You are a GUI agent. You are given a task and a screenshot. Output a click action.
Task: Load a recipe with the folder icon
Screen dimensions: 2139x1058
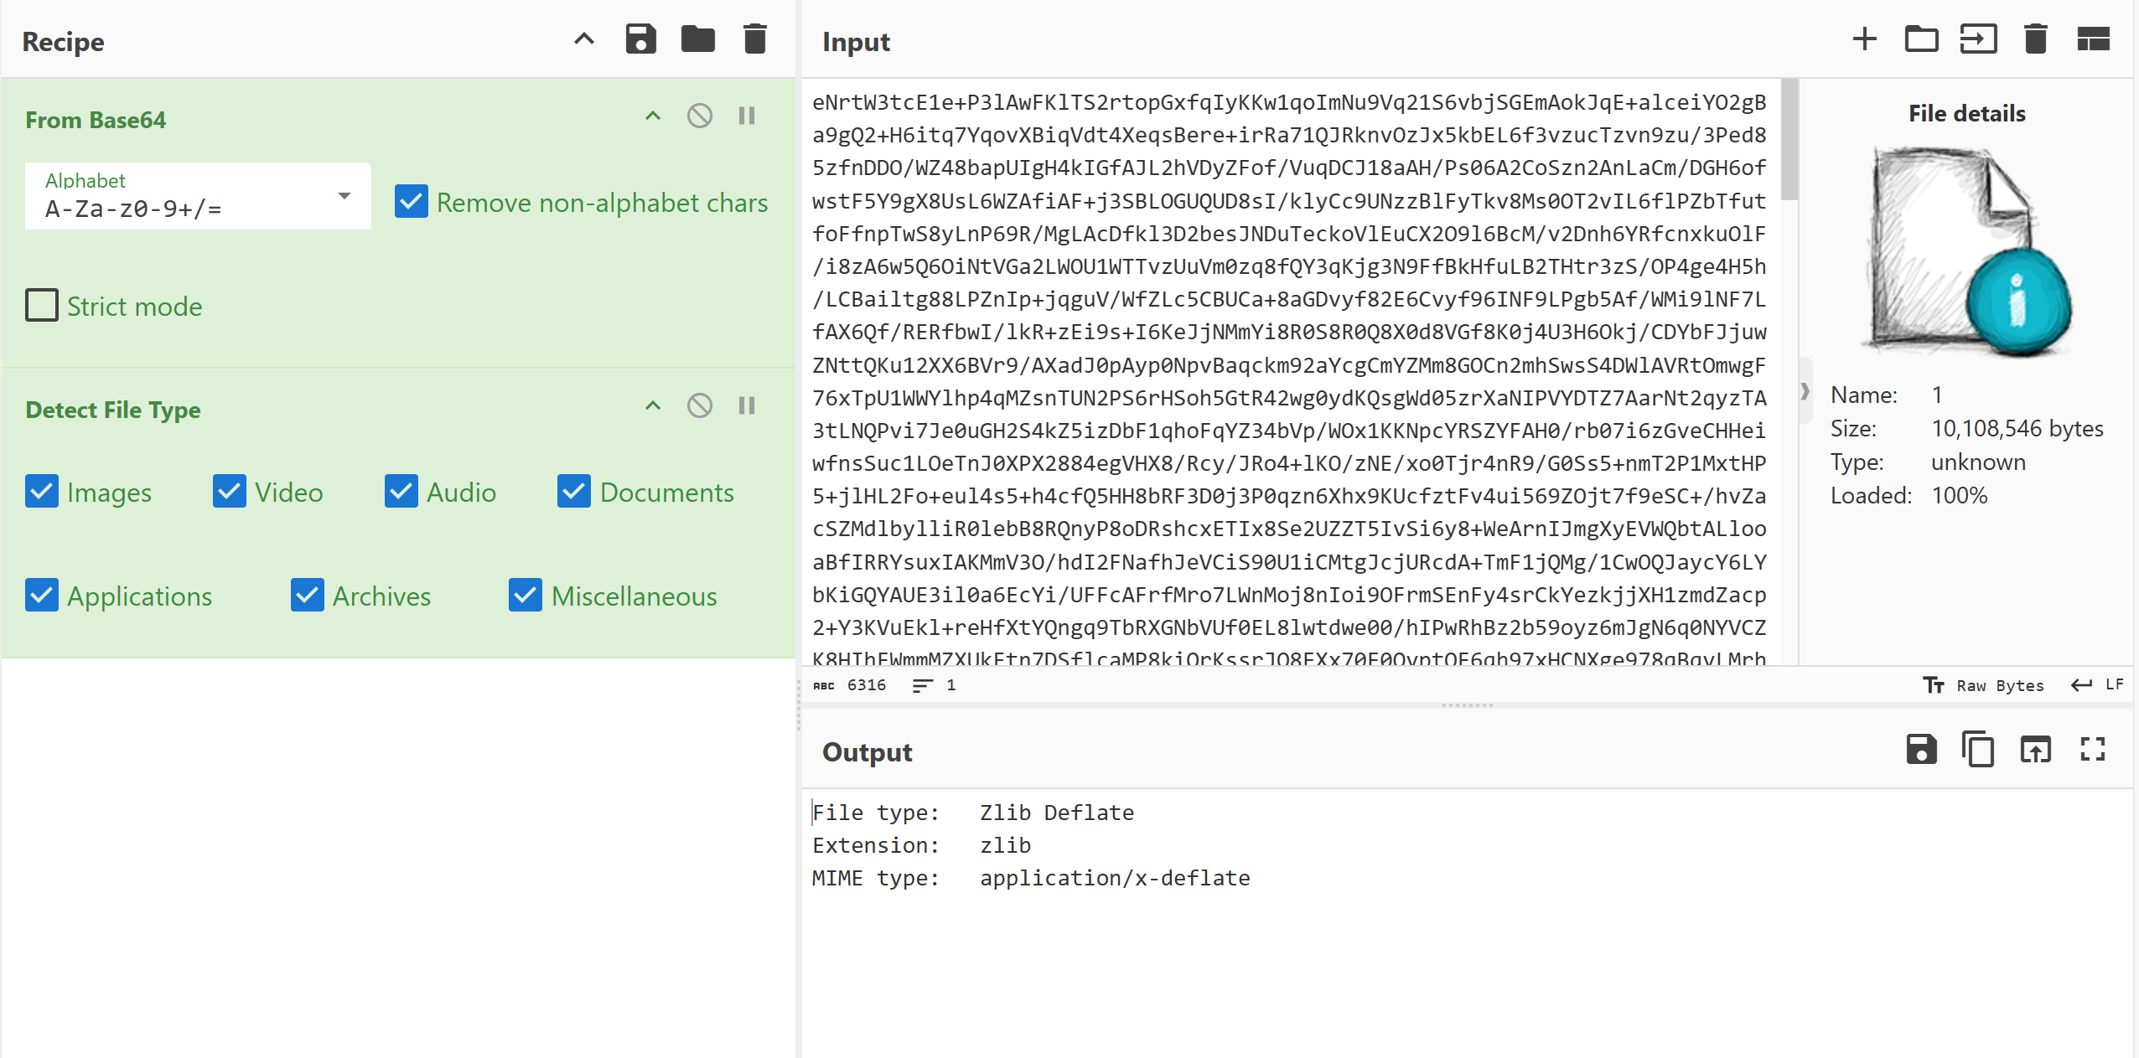point(697,39)
